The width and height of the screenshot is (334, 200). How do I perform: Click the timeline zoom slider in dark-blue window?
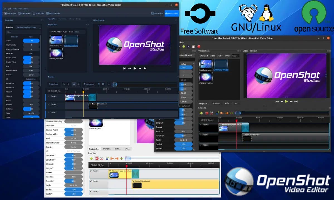[x=145, y=84]
